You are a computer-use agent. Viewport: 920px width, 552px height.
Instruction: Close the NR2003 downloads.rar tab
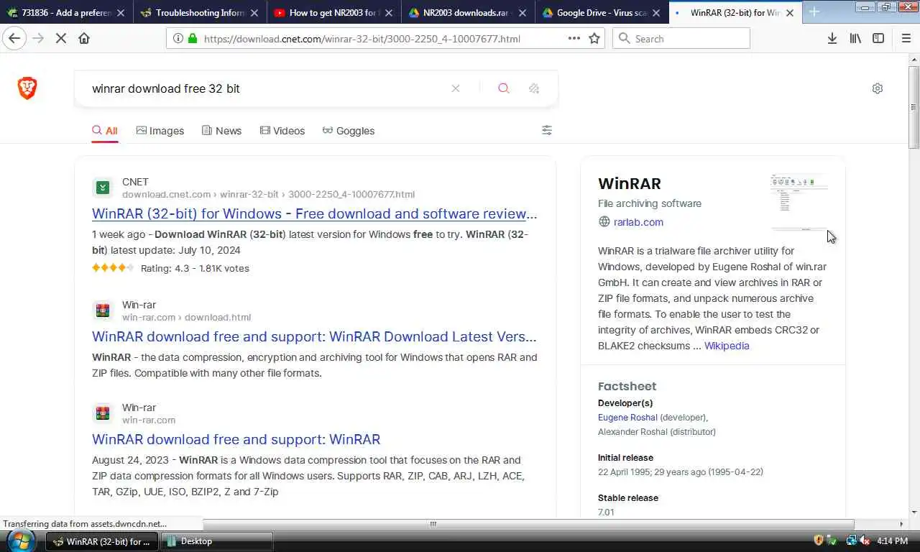pos(523,13)
